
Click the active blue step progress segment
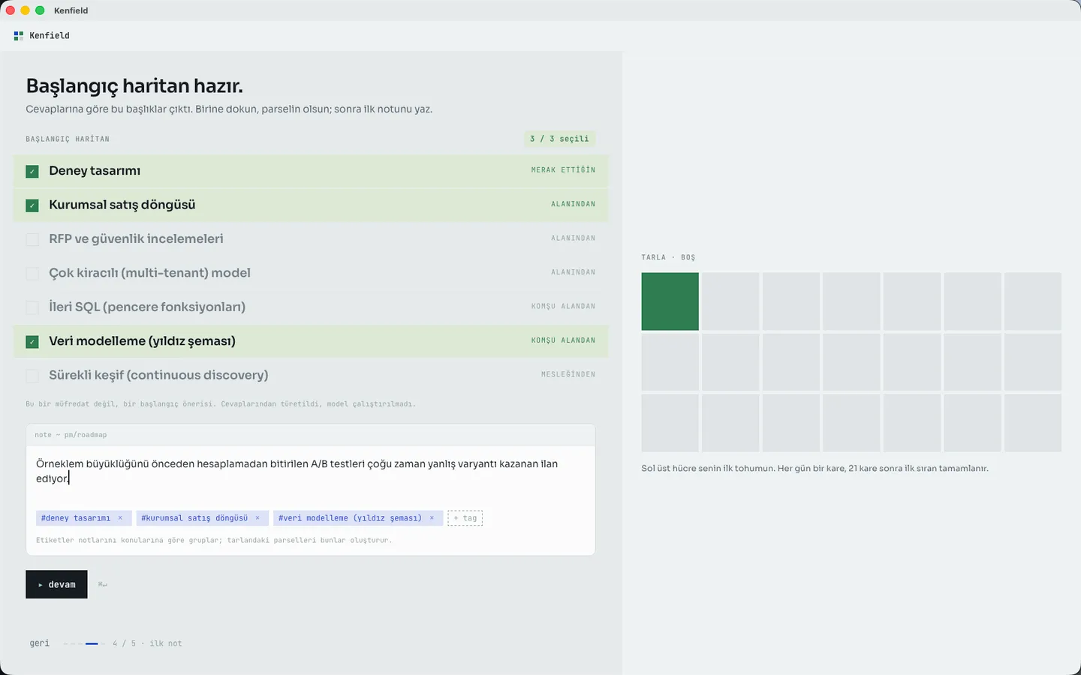(92, 643)
